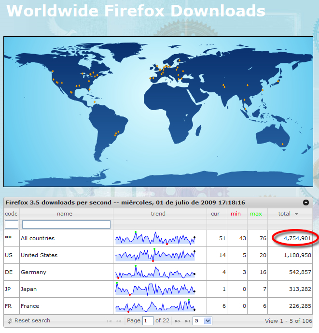Click All countries max value 76
The width and height of the screenshot is (319, 333).
pos(263,238)
